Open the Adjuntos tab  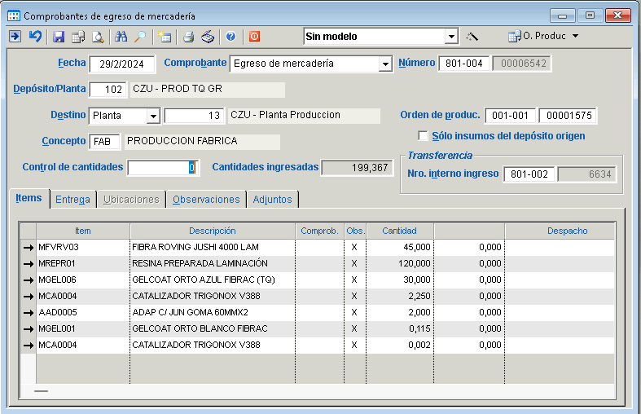272,200
